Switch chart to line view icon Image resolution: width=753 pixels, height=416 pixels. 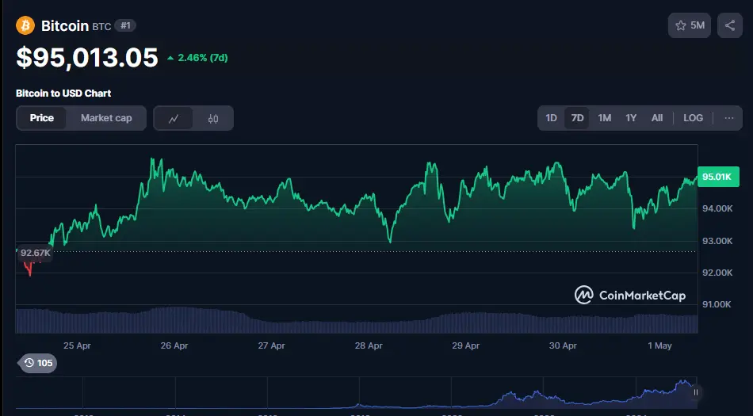pos(174,118)
